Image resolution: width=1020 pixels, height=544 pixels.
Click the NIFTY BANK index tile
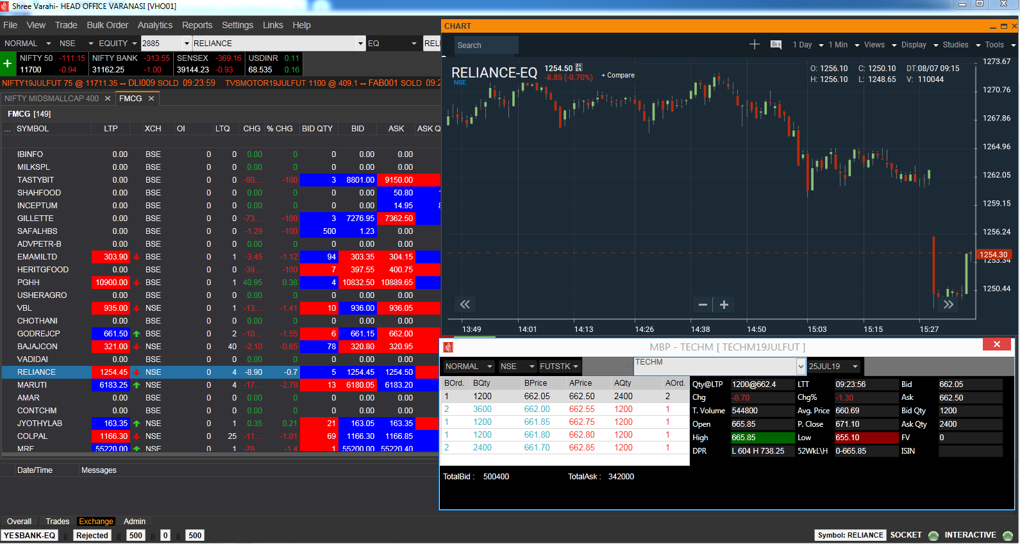(x=131, y=64)
